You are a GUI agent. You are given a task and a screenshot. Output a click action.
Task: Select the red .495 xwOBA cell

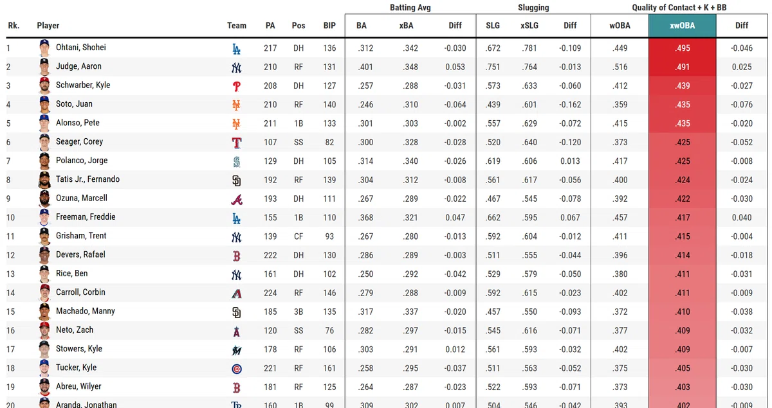coord(683,48)
